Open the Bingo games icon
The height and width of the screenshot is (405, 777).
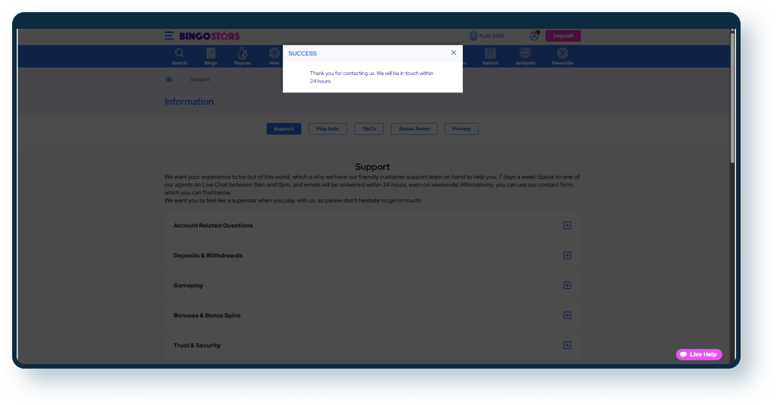pyautogui.click(x=211, y=54)
